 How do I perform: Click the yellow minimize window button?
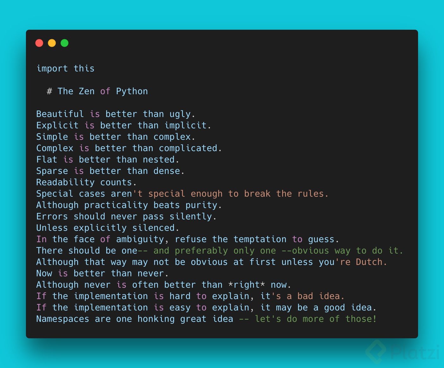click(52, 43)
